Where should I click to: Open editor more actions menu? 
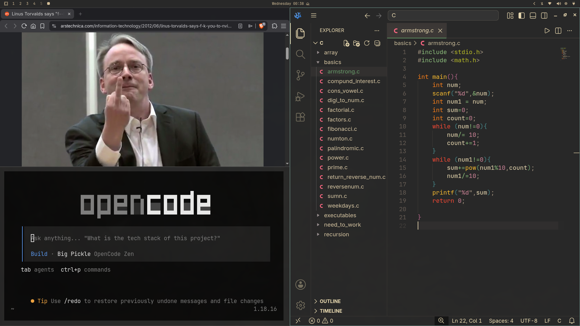pos(569,31)
